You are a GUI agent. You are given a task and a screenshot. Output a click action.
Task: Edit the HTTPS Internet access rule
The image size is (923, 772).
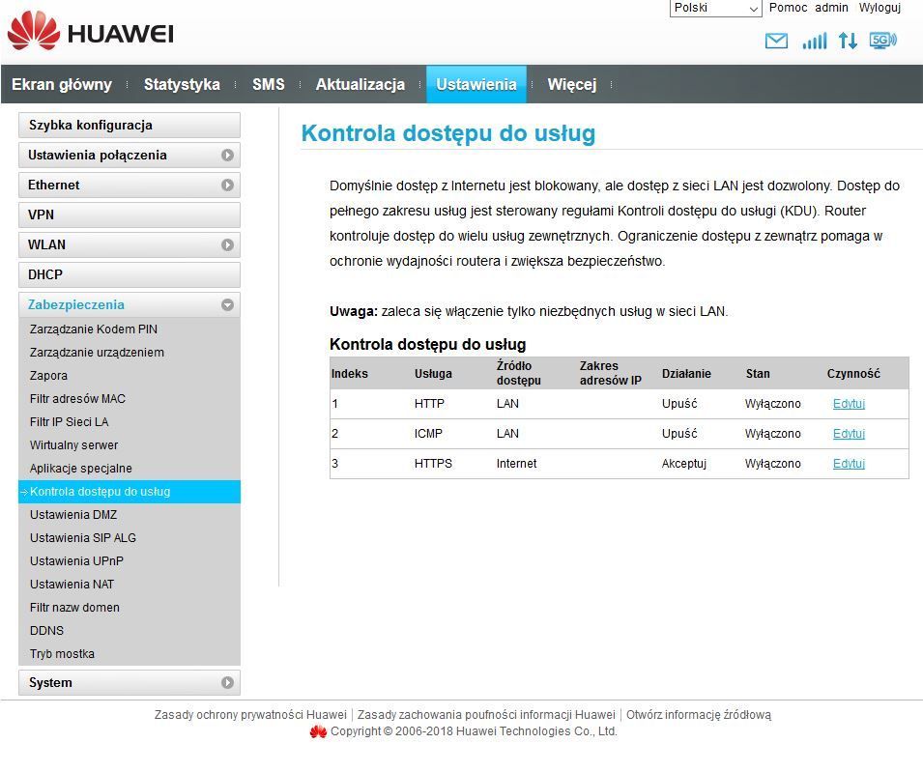pos(849,464)
